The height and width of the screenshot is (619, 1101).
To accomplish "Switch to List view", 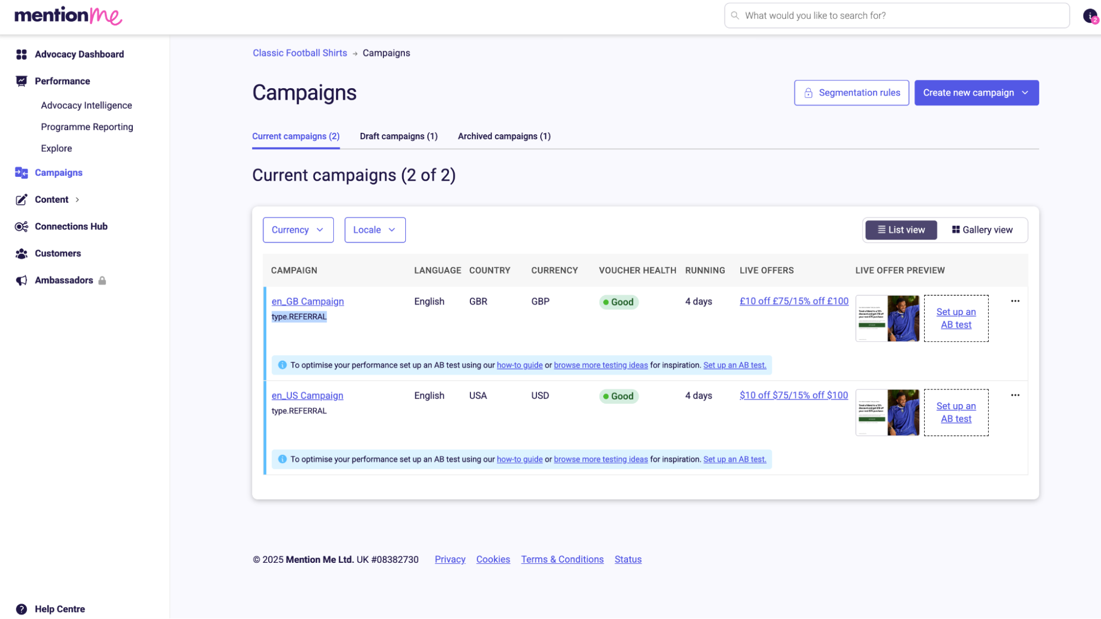I will 901,230.
